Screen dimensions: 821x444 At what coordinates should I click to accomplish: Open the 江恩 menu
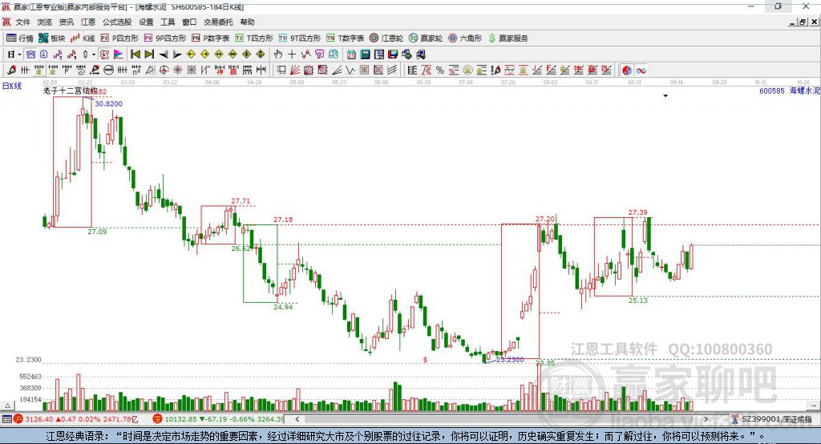(x=88, y=22)
